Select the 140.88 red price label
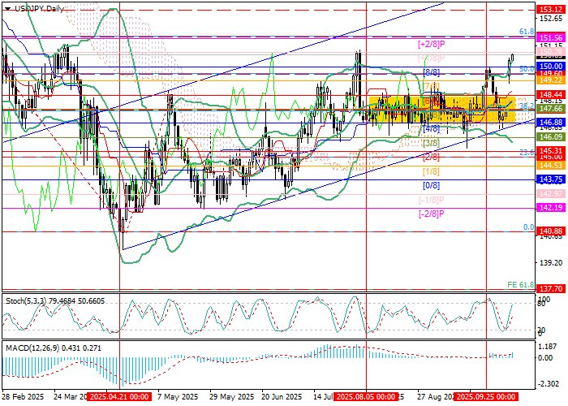Viewport: 568px width, 406px height. click(x=551, y=231)
